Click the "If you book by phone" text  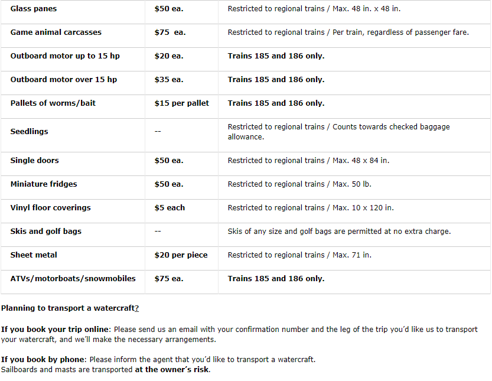pos(43,360)
